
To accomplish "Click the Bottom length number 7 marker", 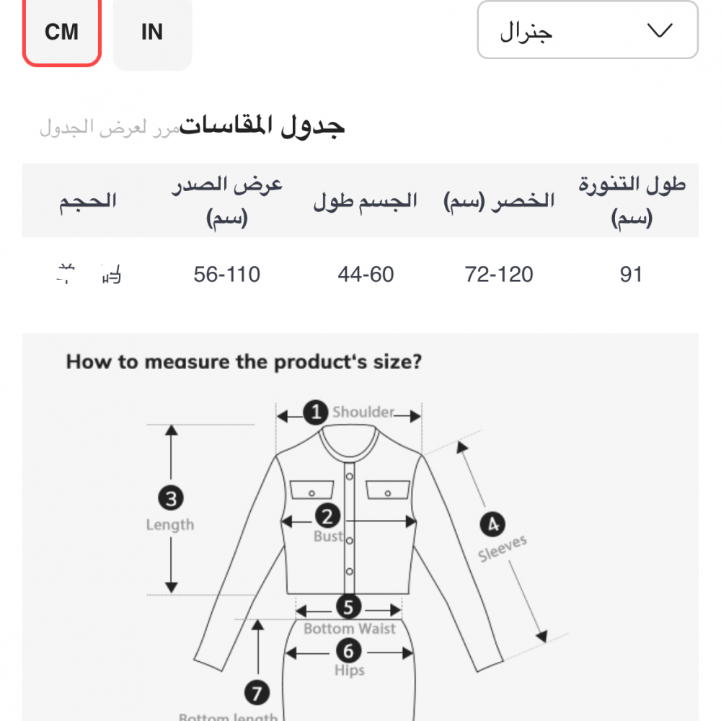I will pos(257,694).
